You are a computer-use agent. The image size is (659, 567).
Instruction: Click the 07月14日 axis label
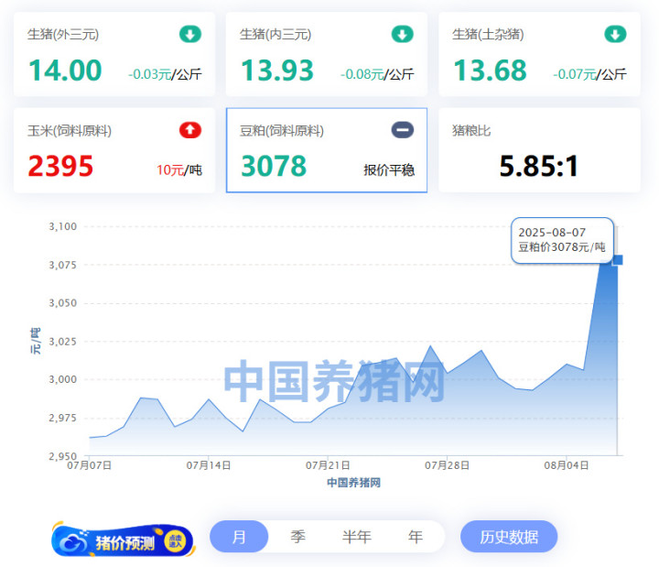click(x=209, y=465)
